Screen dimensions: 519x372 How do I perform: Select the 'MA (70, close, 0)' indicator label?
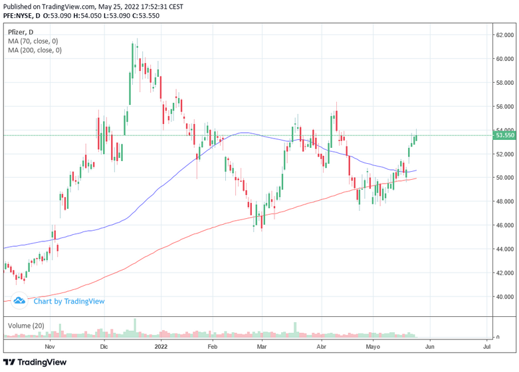(x=33, y=41)
